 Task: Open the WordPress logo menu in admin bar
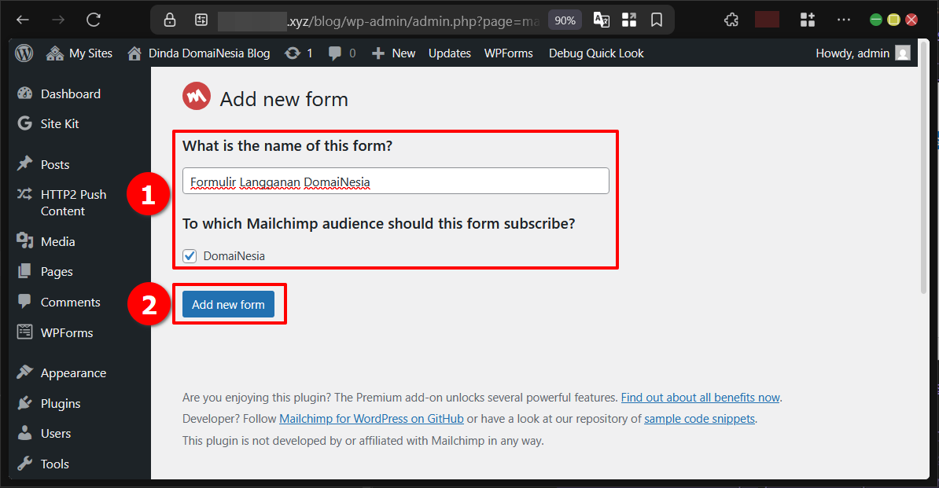pyautogui.click(x=23, y=53)
